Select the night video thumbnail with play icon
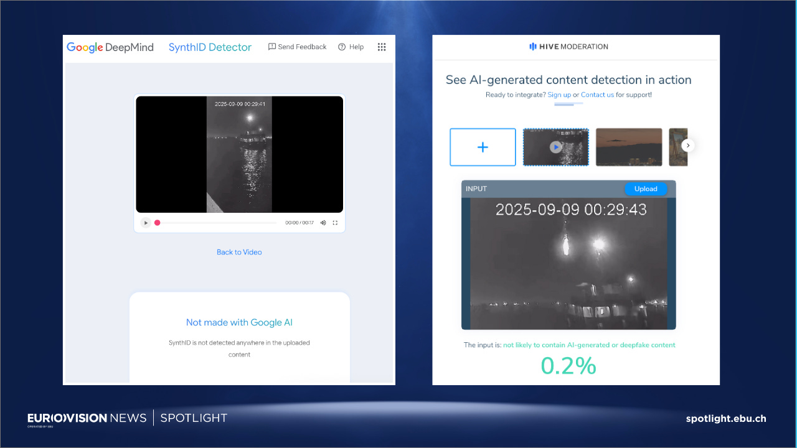 (x=555, y=147)
